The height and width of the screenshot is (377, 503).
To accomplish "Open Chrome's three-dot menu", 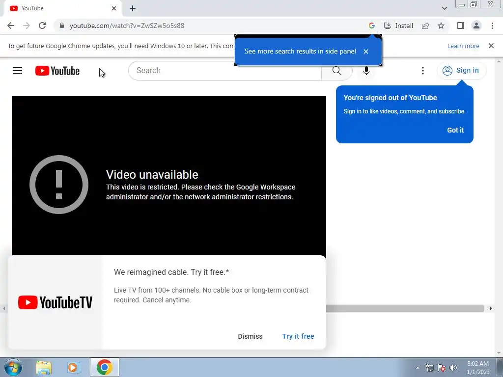I will pyautogui.click(x=492, y=26).
